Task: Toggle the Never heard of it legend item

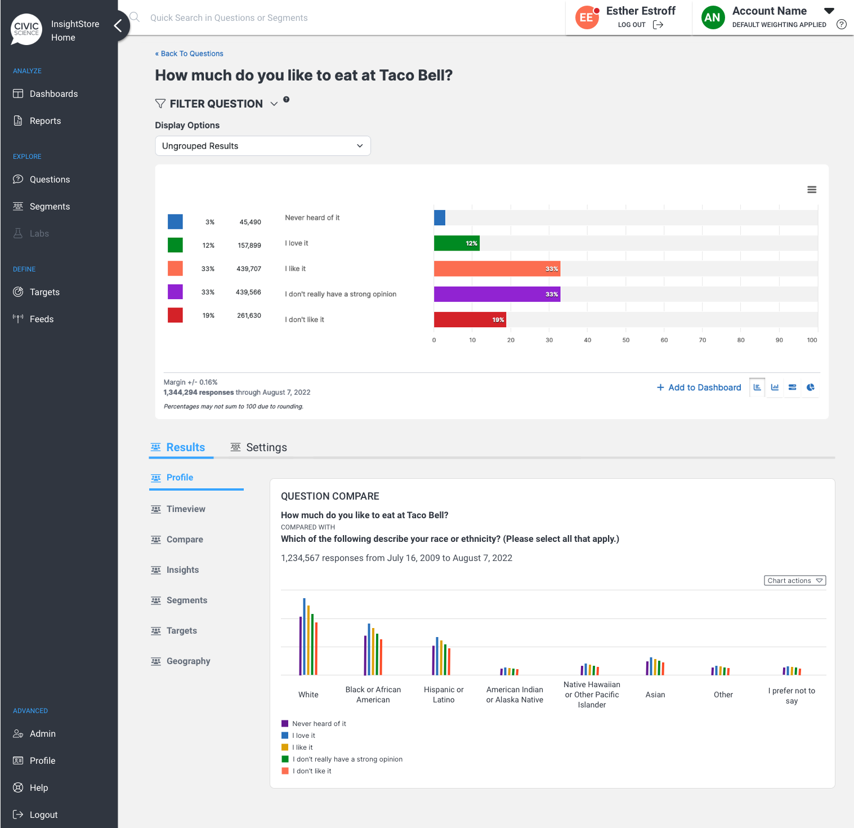Action: (314, 724)
